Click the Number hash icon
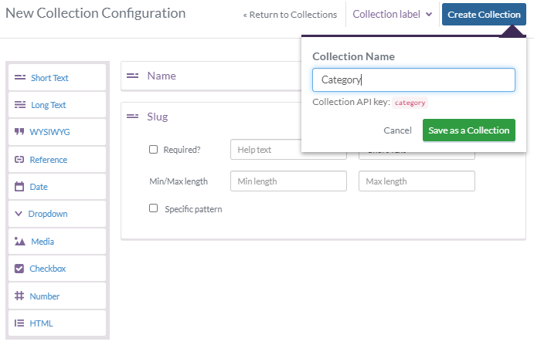The image size is (534, 345). pos(20,296)
